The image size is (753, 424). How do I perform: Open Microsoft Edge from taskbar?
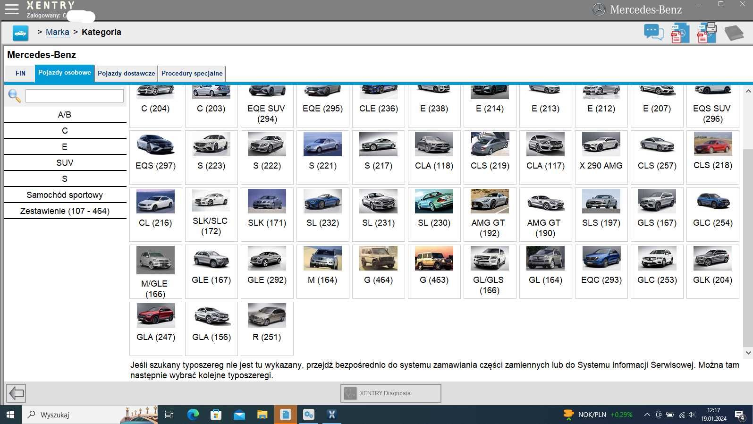(193, 415)
